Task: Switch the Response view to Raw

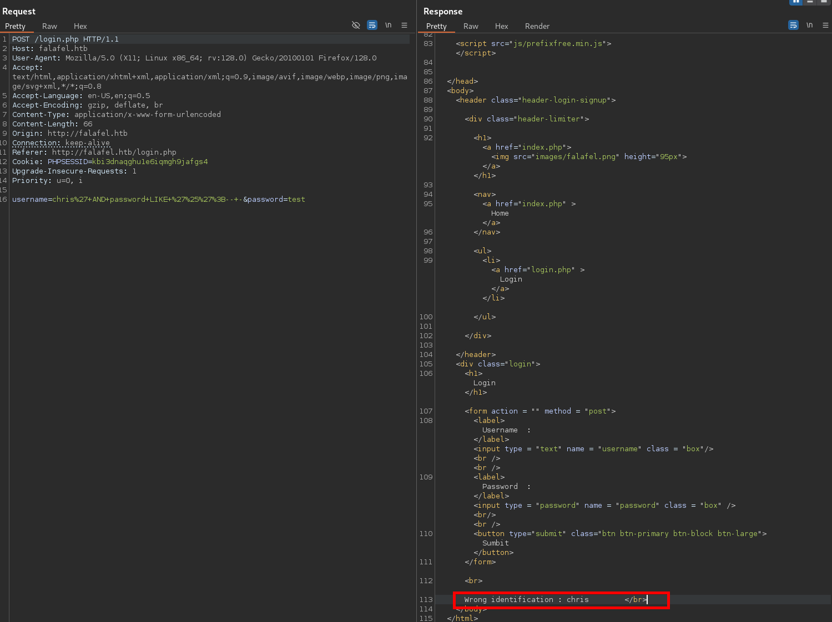Action: 471,26
